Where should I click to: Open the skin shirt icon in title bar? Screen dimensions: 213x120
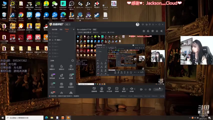click(150, 25)
